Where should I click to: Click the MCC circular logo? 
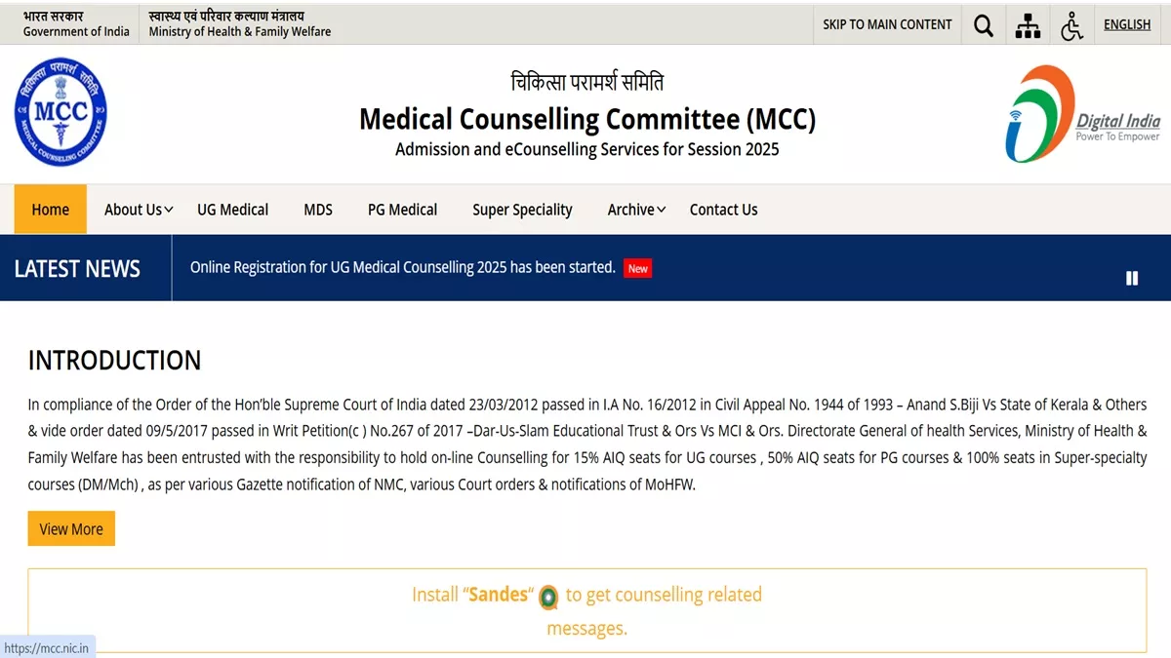[x=61, y=112]
